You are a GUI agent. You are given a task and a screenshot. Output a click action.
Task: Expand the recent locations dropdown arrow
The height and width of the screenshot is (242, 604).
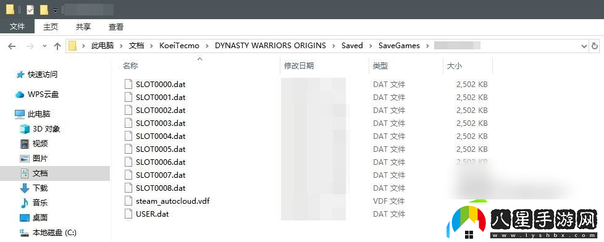tap(44, 46)
